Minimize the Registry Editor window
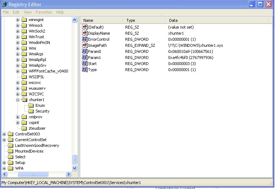This screenshot has width=275, height=189. (252, 4)
